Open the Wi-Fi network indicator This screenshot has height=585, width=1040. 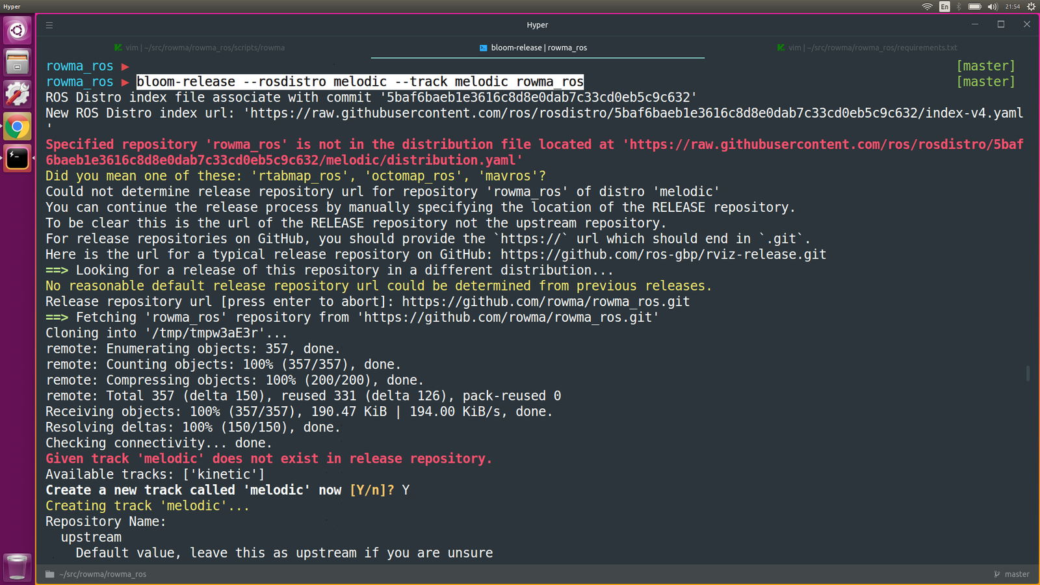click(x=927, y=6)
